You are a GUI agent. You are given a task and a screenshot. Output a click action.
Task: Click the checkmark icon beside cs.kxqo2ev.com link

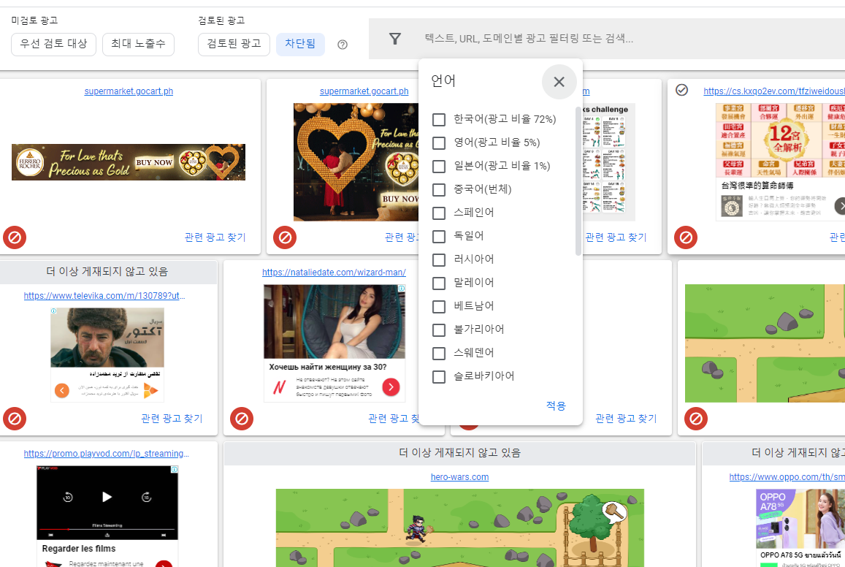pyautogui.click(x=681, y=90)
